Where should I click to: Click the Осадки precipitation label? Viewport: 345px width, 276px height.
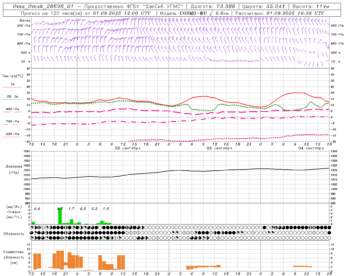click(x=14, y=212)
